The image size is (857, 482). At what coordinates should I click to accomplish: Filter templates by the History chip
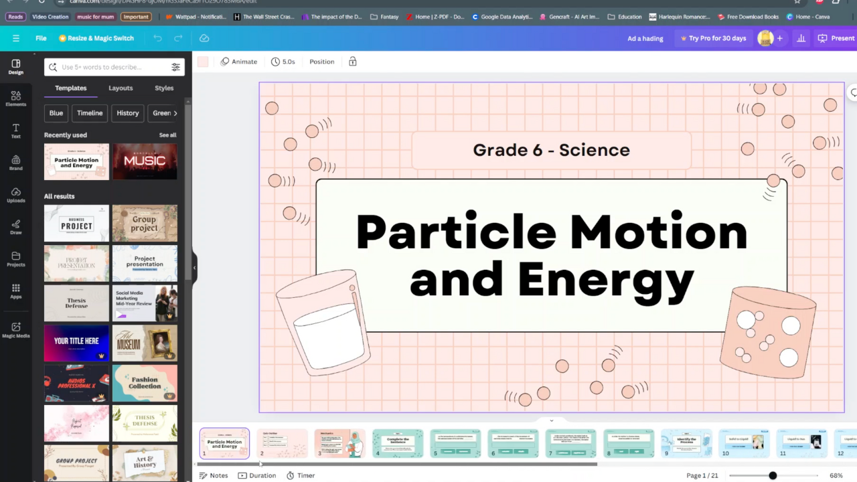pos(128,113)
